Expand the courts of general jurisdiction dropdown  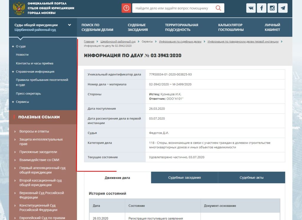tap(70, 25)
